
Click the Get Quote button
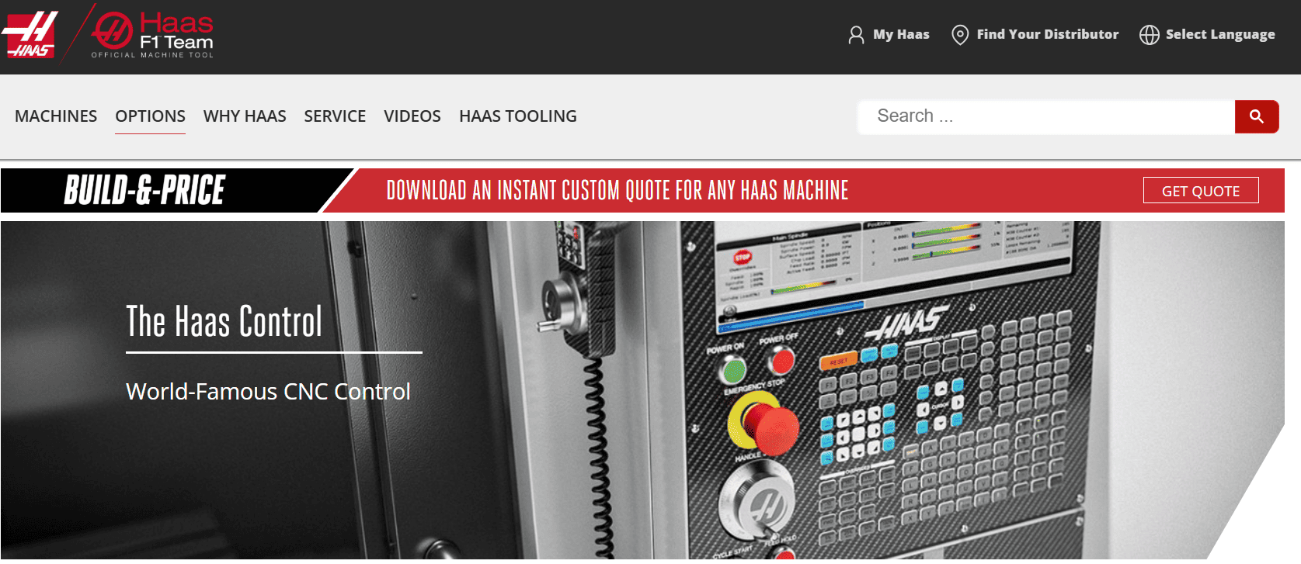pos(1200,191)
